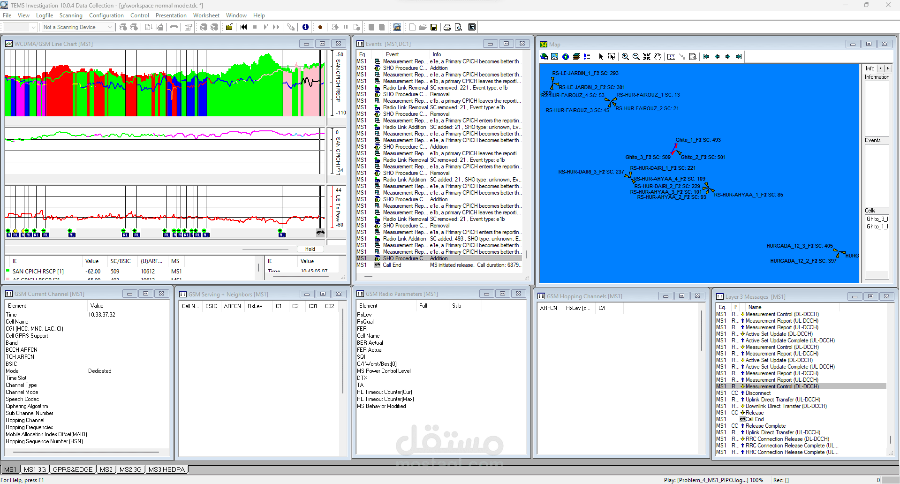Zoom in on the map
This screenshot has height=484, width=900.
(x=625, y=57)
